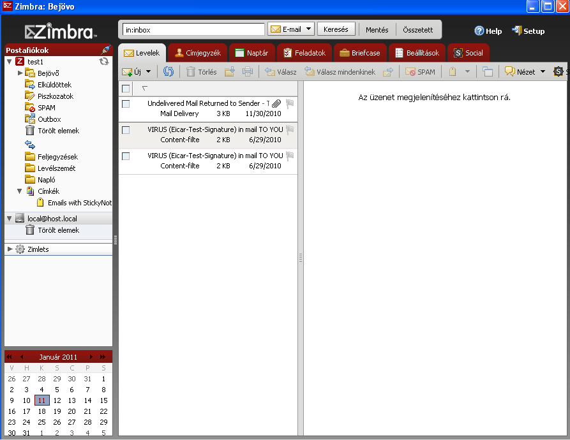Screen dimensions: 570x440
Task: Toggle the select-all messages checkbox
Action: 126,89
